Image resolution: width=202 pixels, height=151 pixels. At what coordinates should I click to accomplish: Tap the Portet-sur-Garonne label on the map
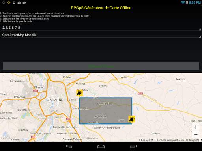point(40,134)
